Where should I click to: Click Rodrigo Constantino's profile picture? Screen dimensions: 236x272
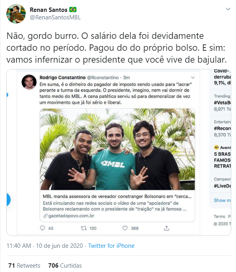point(29,82)
